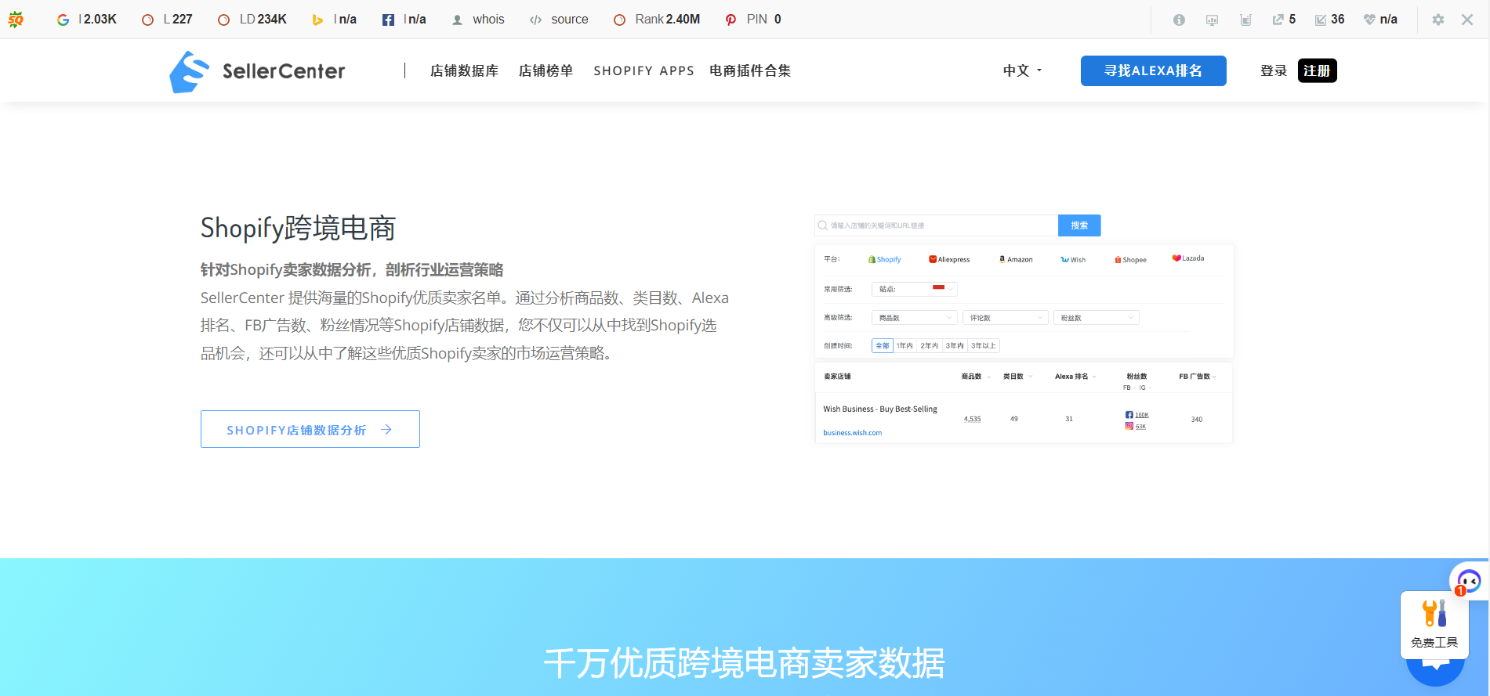Open the LD 234K link domain parameter
This screenshot has width=1490, height=696.
(252, 20)
